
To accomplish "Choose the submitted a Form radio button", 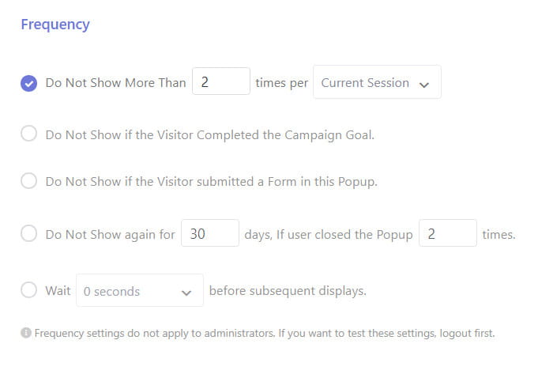I will coord(28,181).
